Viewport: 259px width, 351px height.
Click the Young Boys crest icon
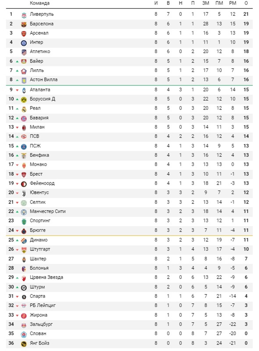point(24,344)
